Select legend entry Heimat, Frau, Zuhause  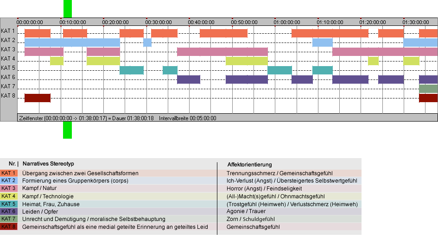click(x=51, y=204)
